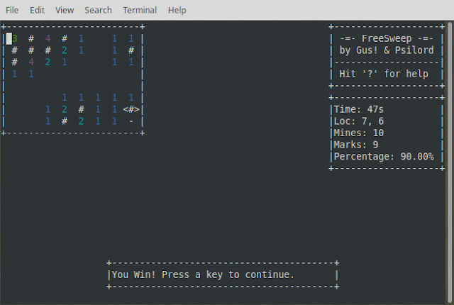Open the File menu
The image size is (454, 305).
point(12,10)
